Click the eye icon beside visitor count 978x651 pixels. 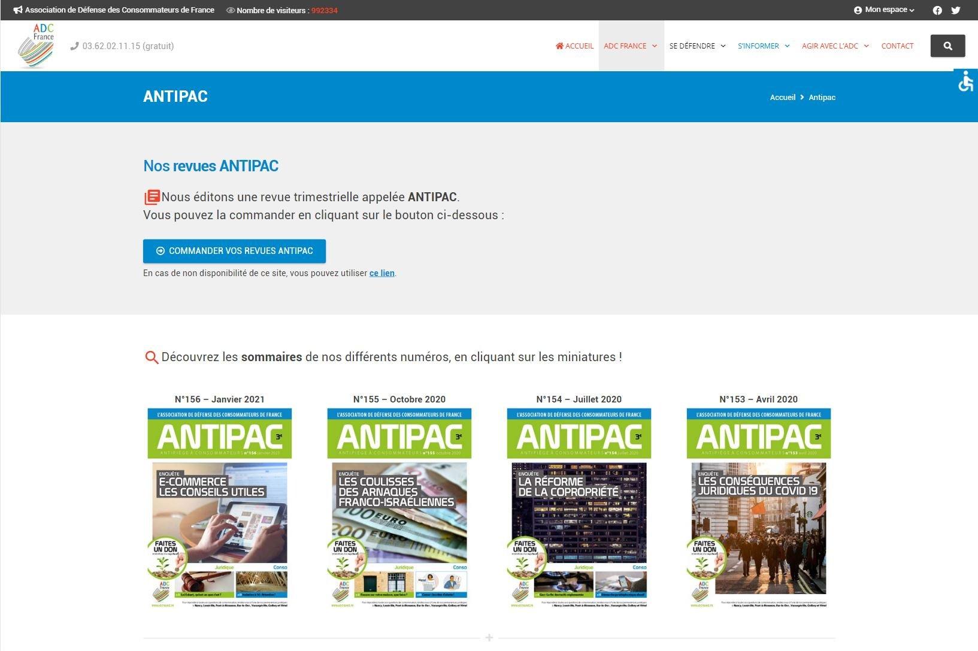click(x=230, y=10)
